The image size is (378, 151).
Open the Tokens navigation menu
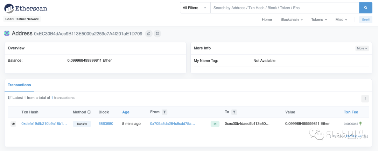coord(319,19)
